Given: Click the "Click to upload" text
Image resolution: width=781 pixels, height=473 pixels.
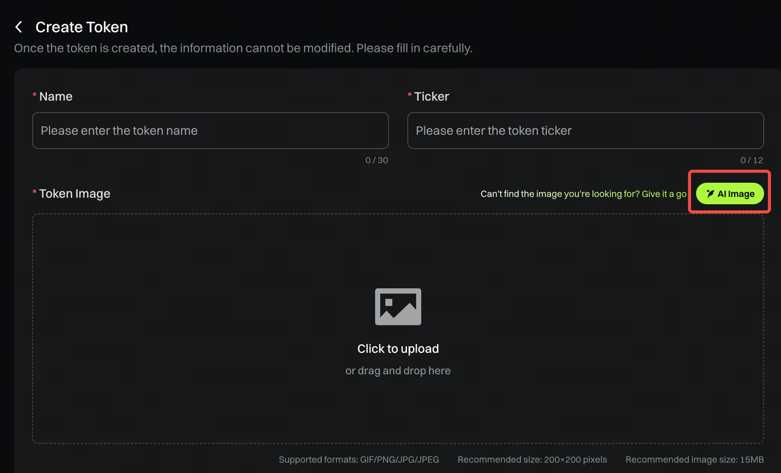Looking at the screenshot, I should (x=398, y=349).
